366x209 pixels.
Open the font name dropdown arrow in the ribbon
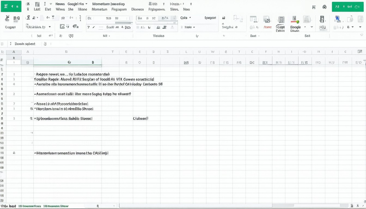[50, 27]
